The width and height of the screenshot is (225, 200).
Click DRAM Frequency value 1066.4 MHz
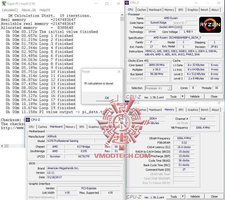(184, 138)
